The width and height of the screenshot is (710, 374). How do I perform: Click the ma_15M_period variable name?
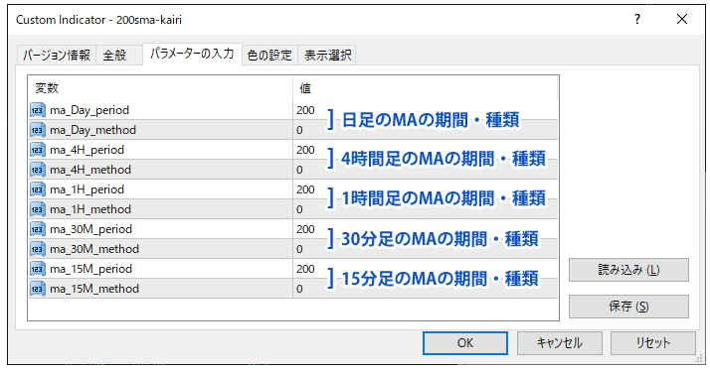click(x=91, y=270)
